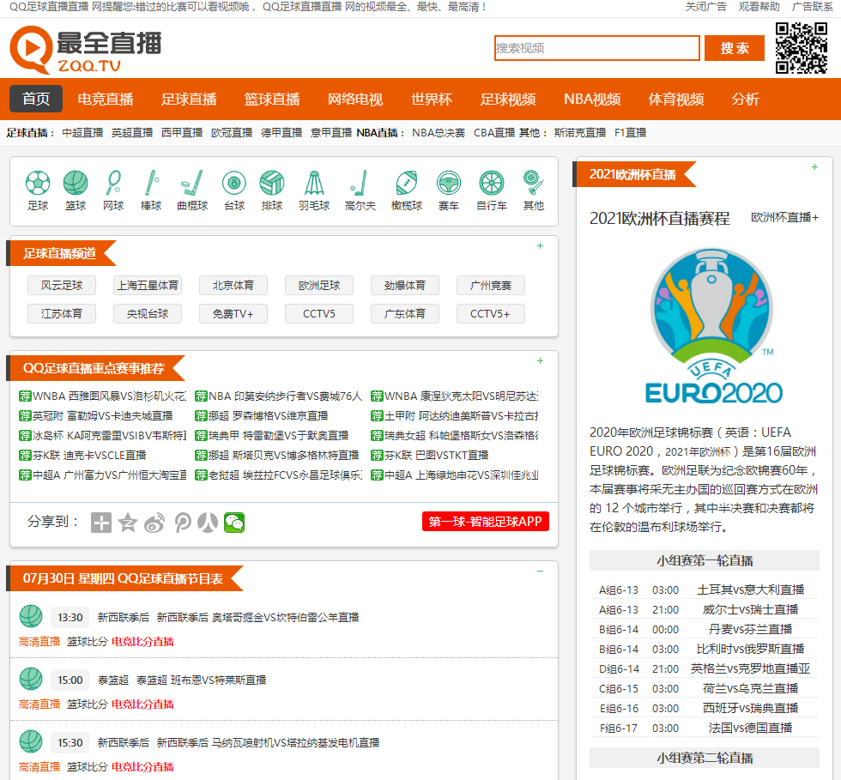Open 电竞比分直播 link under 15:00 match
This screenshot has width=841, height=780.
point(142,704)
